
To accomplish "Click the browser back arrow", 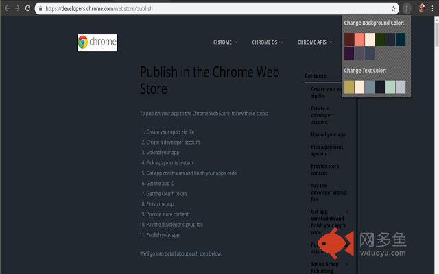I will click(x=7, y=8).
